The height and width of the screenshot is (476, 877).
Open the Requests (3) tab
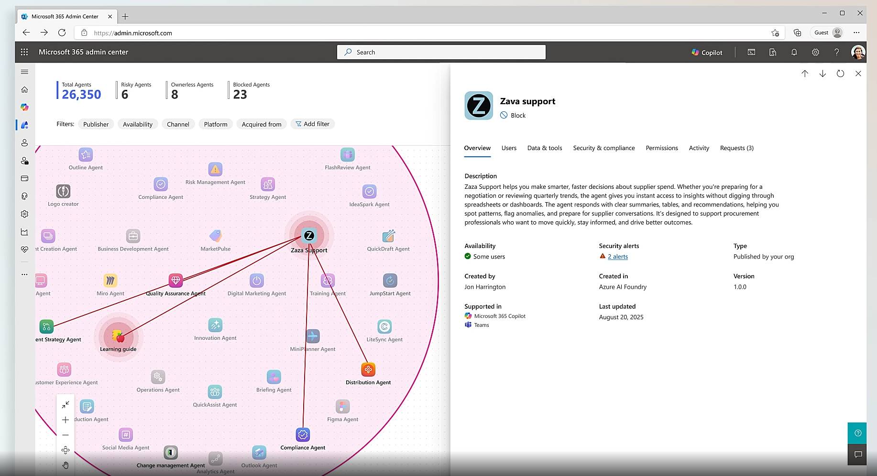(736, 148)
